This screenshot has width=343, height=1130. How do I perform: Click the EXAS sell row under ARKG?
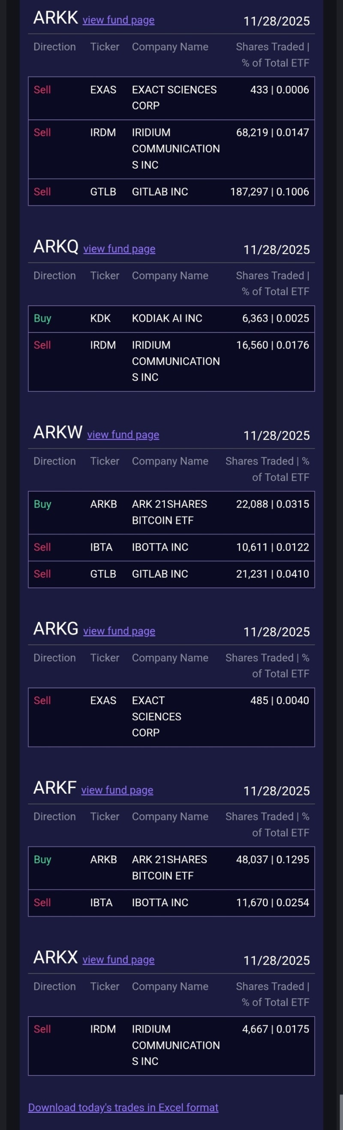[171, 716]
